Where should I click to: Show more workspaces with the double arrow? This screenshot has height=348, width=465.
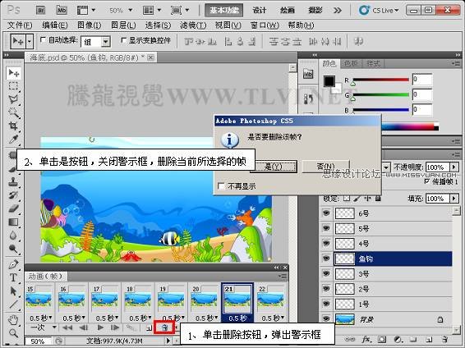[x=338, y=11]
